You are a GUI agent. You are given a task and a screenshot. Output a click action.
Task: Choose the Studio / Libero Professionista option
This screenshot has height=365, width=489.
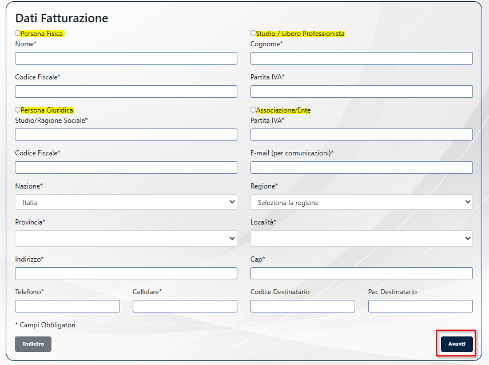(x=253, y=34)
